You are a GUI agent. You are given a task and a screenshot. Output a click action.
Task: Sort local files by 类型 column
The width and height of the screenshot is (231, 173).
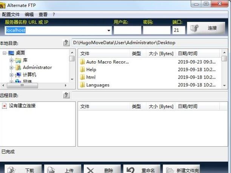coord(138,53)
